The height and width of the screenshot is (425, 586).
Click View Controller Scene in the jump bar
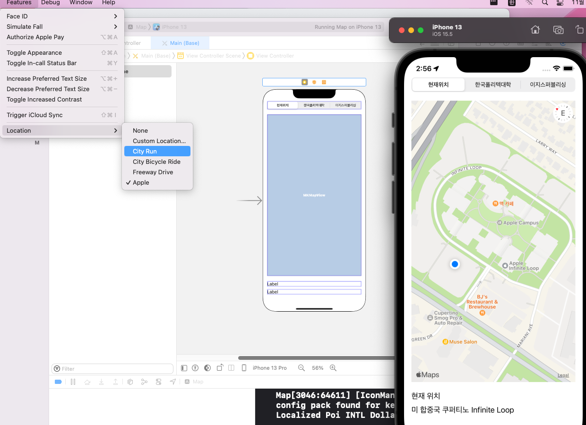[209, 56]
